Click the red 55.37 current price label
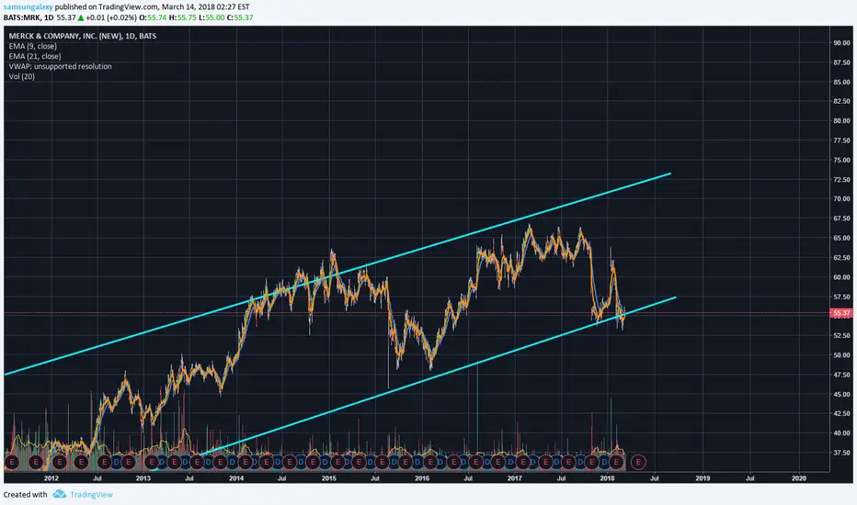Viewport: 857px width, 505px height. [x=840, y=313]
